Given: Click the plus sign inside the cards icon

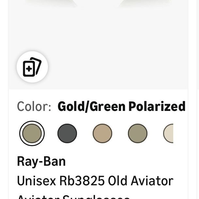Looking at the screenshot, I should [29, 69].
